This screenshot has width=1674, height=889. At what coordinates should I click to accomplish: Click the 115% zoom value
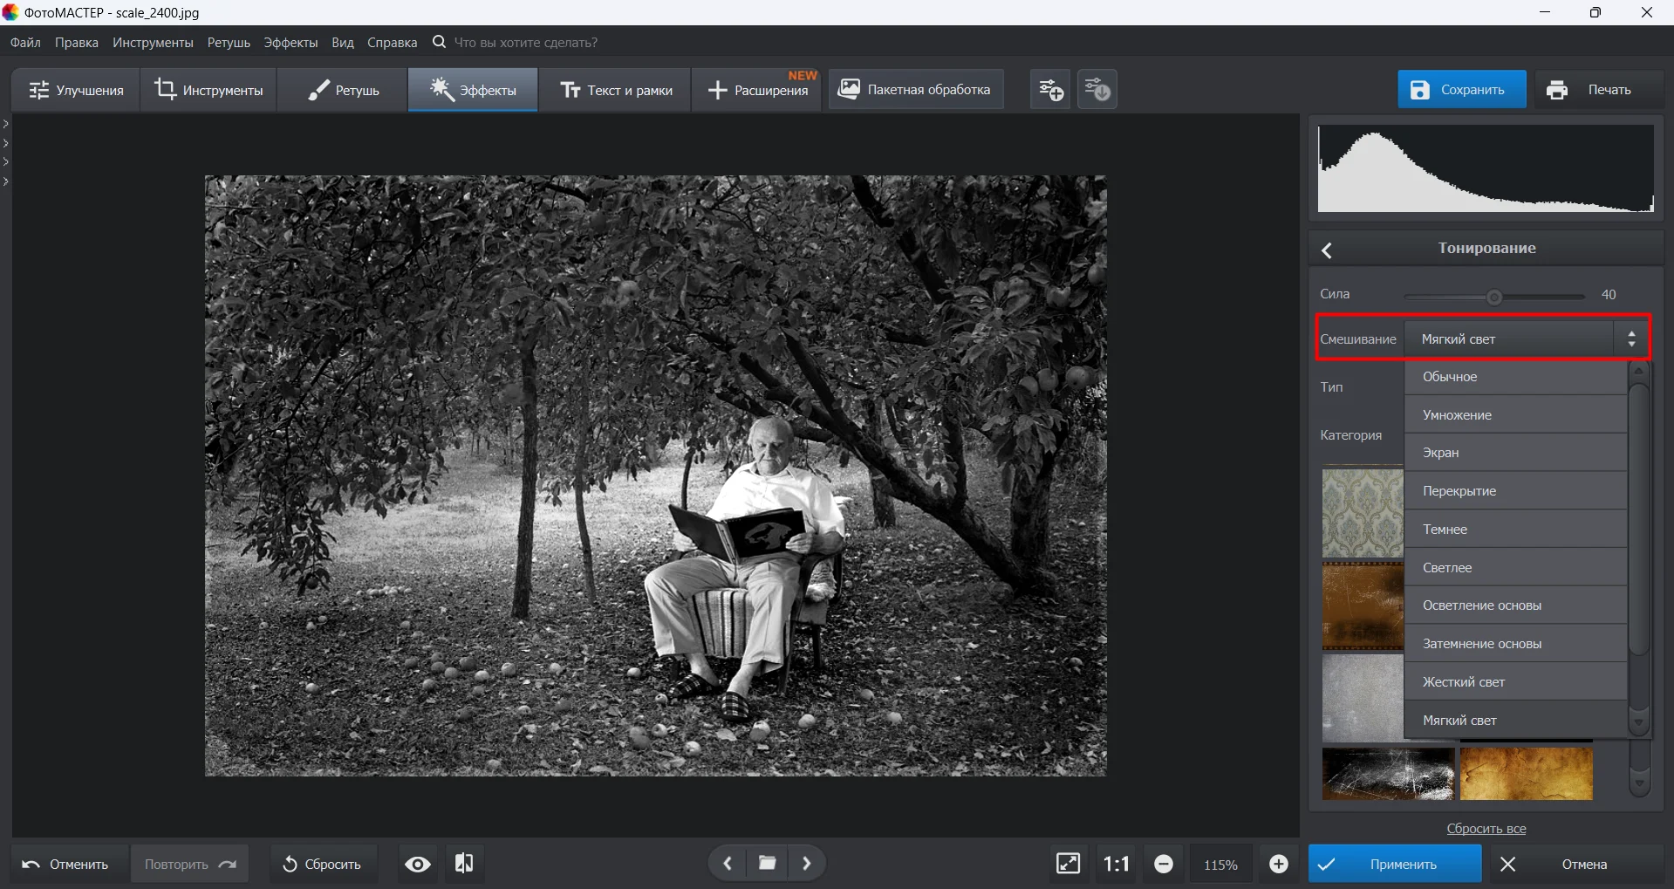[x=1220, y=865]
